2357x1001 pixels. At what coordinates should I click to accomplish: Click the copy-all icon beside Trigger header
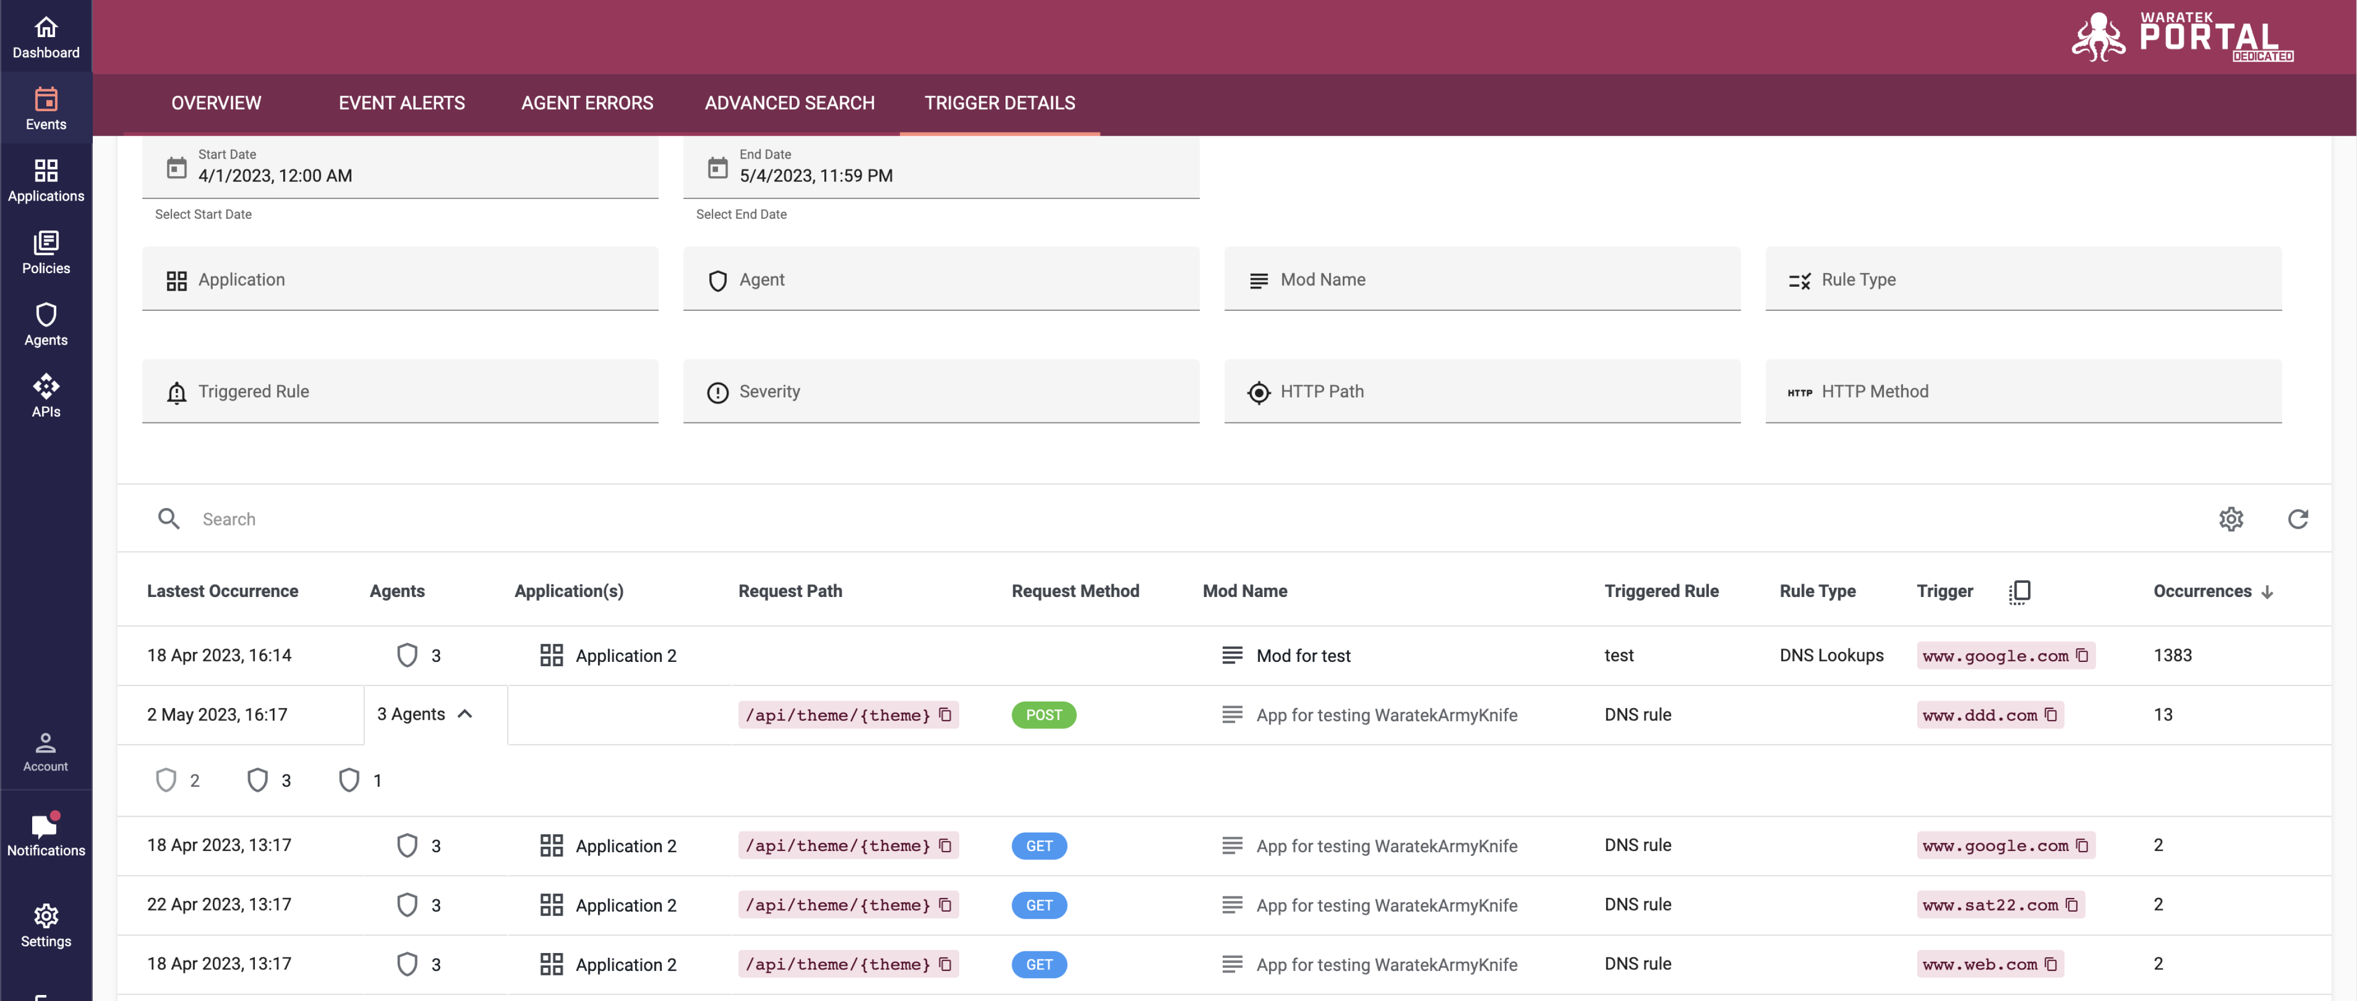point(2019,592)
